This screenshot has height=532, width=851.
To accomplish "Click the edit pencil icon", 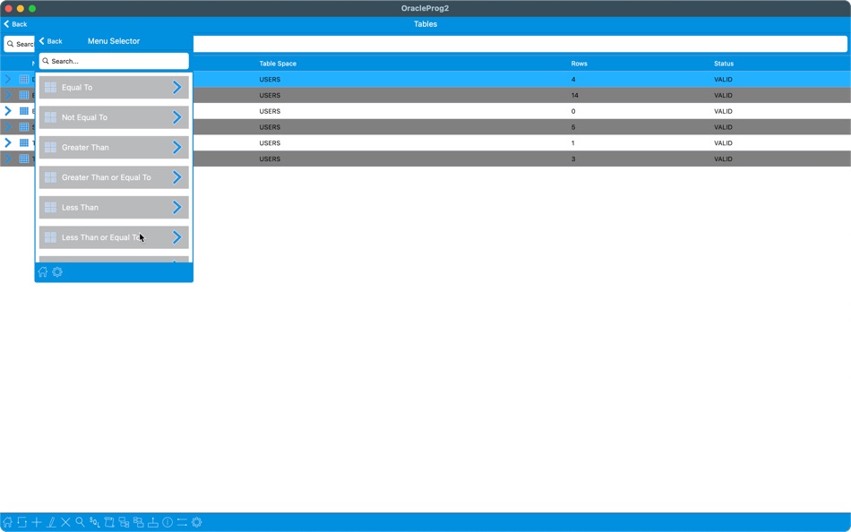I will pyautogui.click(x=51, y=521).
